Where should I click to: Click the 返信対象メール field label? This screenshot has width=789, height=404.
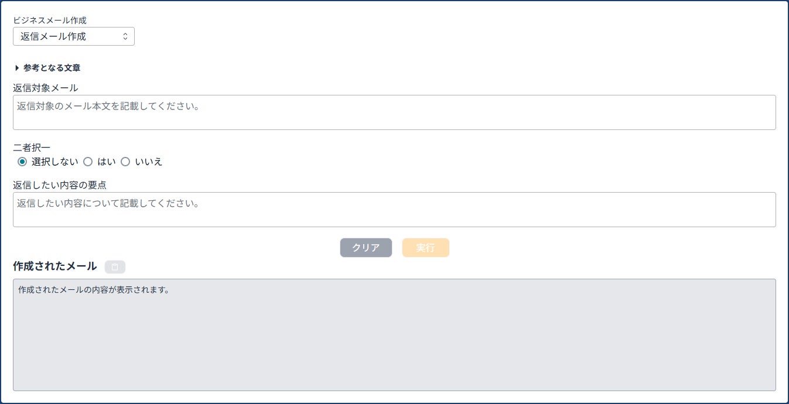pos(46,88)
